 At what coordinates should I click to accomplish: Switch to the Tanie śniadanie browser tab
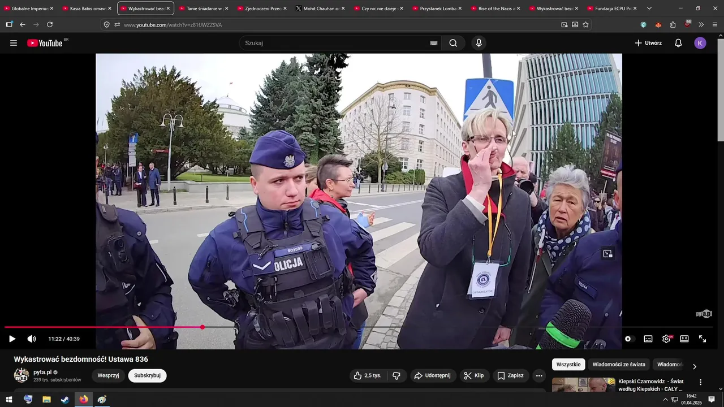tap(204, 8)
